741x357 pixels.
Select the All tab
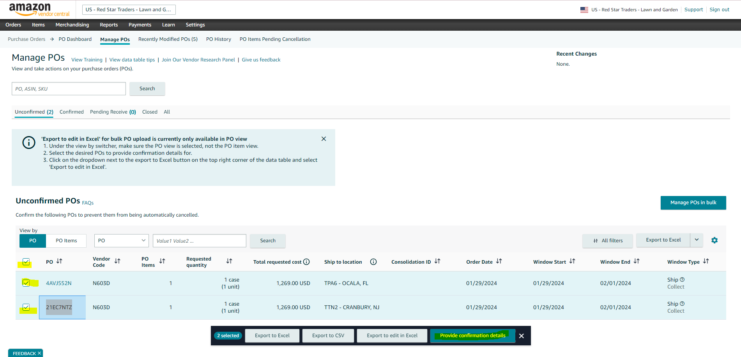tap(167, 112)
